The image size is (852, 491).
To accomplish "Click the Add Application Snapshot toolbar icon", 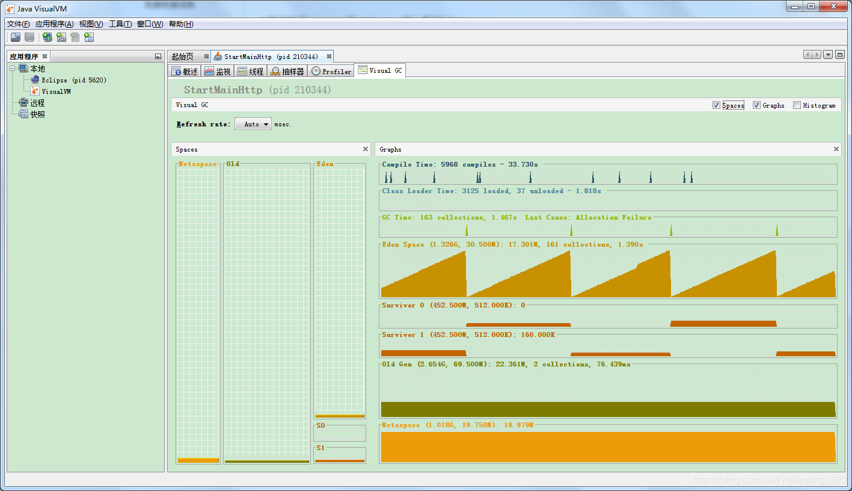I will click(89, 37).
